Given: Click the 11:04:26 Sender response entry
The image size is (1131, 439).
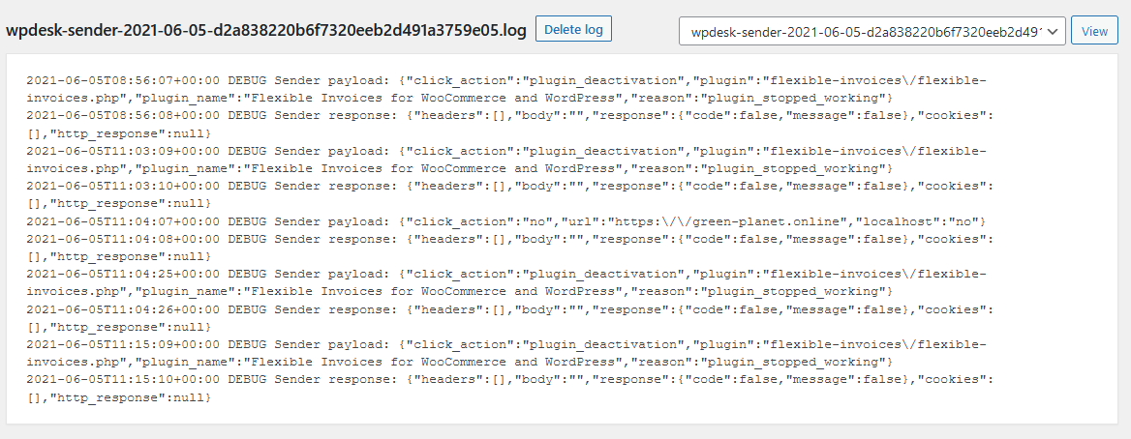Looking at the screenshot, I should point(510,318).
